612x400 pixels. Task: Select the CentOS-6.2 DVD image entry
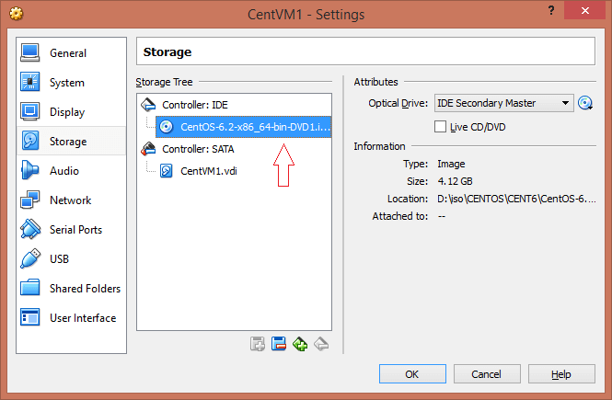pos(254,127)
